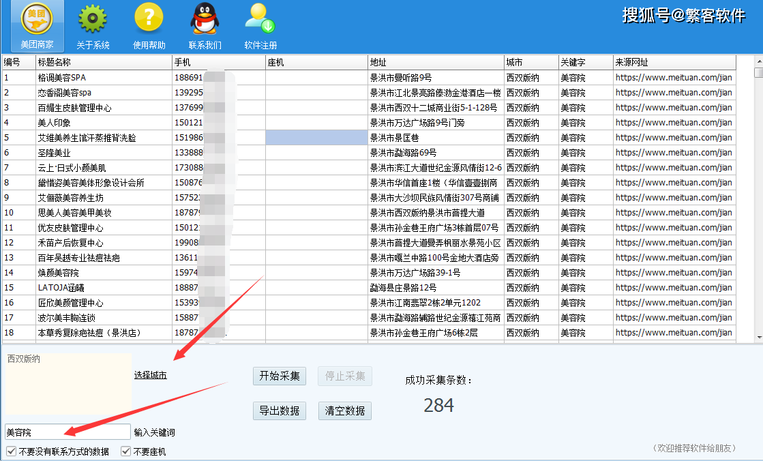The image size is (763, 461).
Task: Click address cell 景洪市勐海路69号
Action: tap(436, 152)
